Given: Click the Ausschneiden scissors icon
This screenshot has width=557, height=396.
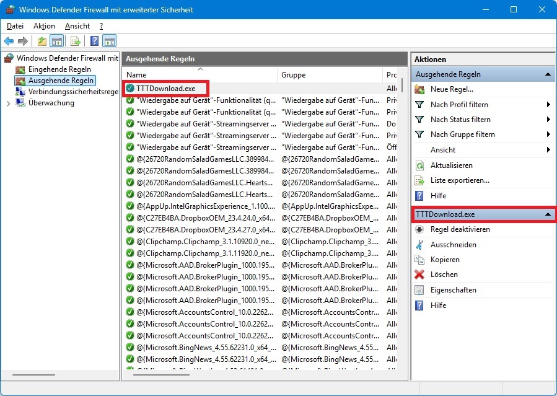Looking at the screenshot, I should point(419,245).
